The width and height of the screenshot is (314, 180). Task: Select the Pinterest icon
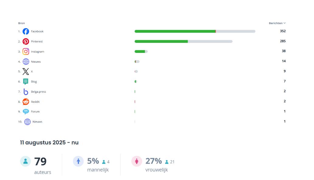tap(26, 41)
